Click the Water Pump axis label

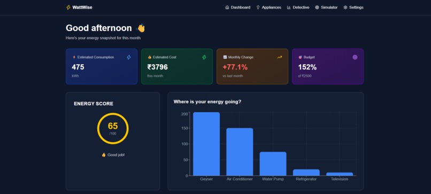tap(273, 179)
